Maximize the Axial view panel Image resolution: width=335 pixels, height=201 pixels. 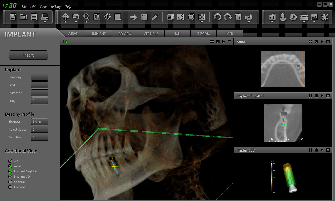tap(328, 42)
